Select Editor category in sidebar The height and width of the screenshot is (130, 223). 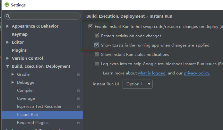(18, 42)
